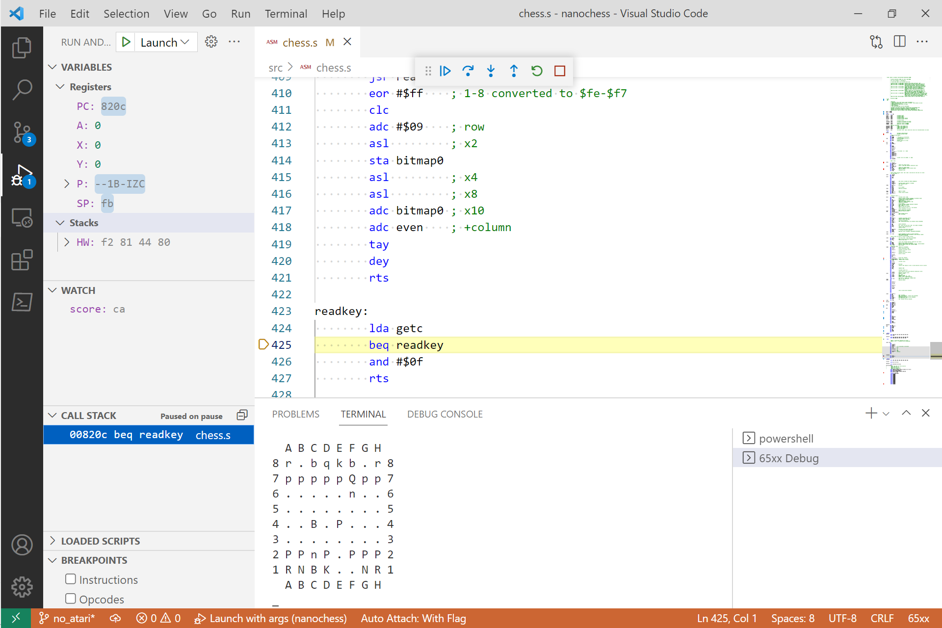Toggle split editor right icon
Screen dimensions: 942x628
899,42
